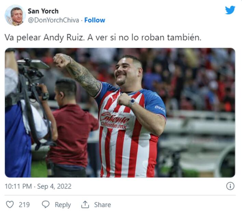This screenshot has height=212, width=242.
Task: Click the 10:11 PM · Sep 4, 2022 timestamp
Action: [38, 186]
